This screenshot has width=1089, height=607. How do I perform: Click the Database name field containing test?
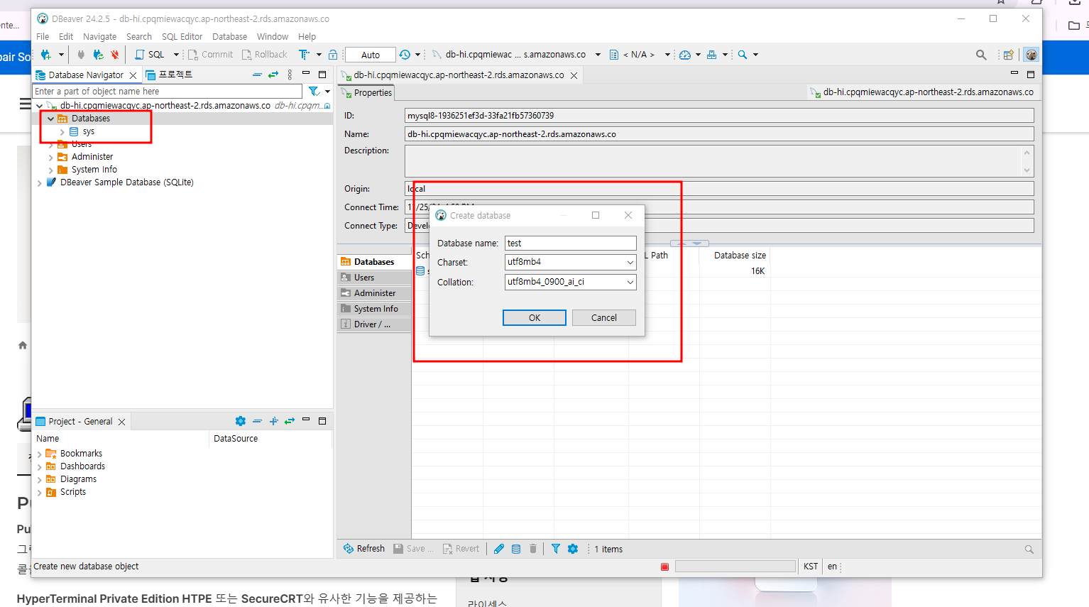tap(570, 243)
